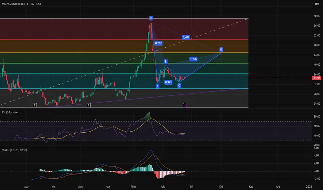
Task: Click the first E earnings marker near March
Action: pyautogui.click(x=35, y=105)
